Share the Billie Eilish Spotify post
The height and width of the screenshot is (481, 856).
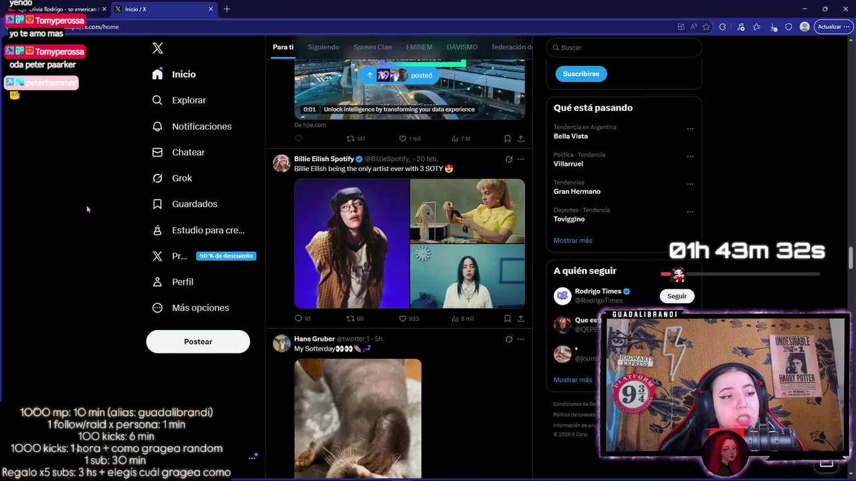point(521,319)
